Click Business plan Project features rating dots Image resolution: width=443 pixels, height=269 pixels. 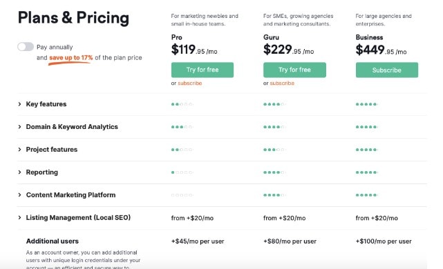[x=366, y=150]
